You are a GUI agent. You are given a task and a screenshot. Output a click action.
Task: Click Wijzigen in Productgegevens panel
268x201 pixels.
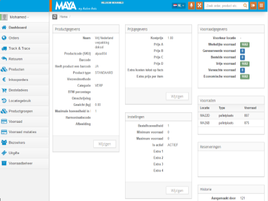coord(104,144)
